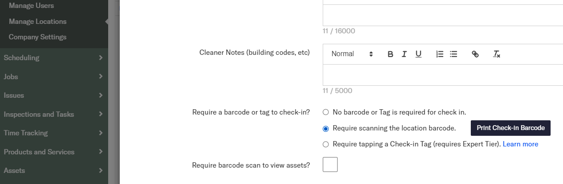Screen dimensions: 563x184
Task: Underline text in Cleaner Notes editor
Action: point(418,54)
